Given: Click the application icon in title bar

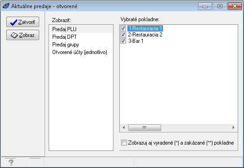Looking at the screenshot, I should 6,6.
